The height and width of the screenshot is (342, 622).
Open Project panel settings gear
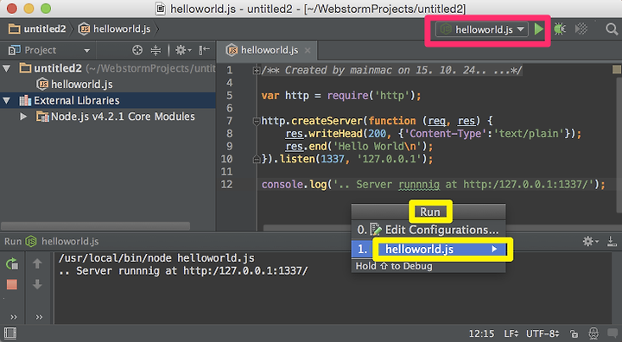(x=182, y=50)
